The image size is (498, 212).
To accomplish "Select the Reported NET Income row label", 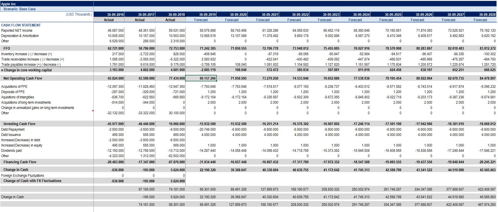I will (17, 31).
